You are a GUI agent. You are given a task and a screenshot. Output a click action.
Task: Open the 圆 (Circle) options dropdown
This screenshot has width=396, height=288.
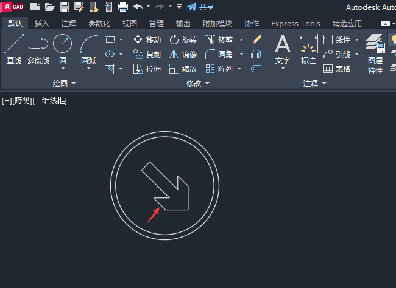(x=63, y=69)
